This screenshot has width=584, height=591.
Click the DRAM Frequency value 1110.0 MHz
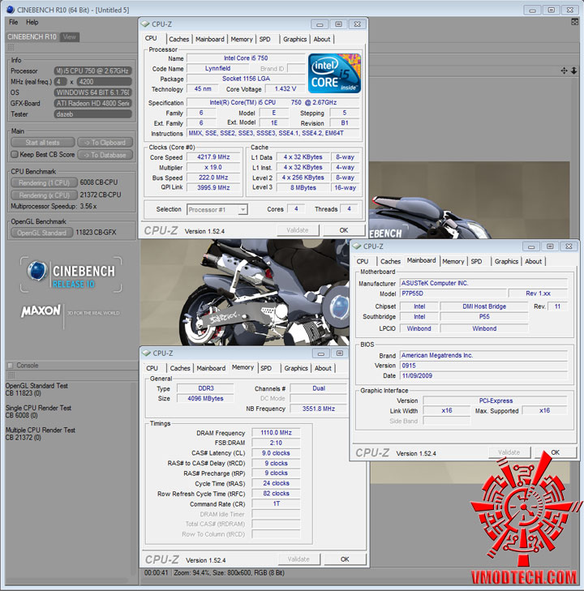[276, 433]
